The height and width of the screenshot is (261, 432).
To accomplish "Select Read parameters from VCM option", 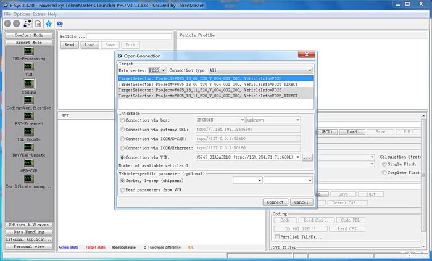I will coord(122,191).
